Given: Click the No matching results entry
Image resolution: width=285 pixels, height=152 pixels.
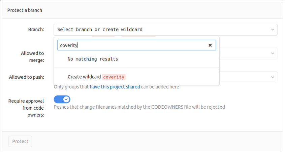Looking at the screenshot, I should pos(93,59).
